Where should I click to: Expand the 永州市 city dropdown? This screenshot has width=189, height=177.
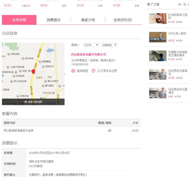[91, 45]
